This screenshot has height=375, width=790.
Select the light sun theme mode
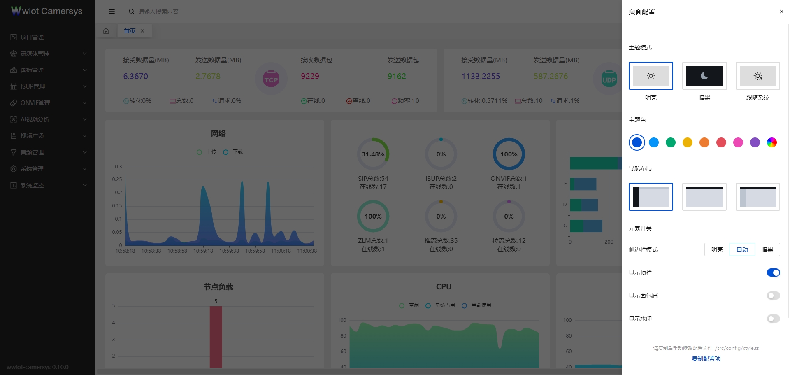click(x=651, y=76)
